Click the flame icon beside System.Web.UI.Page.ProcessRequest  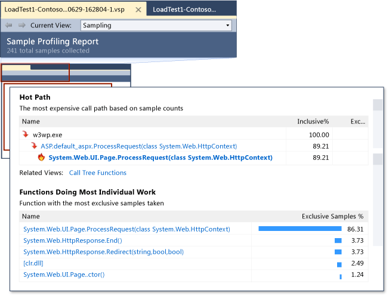(41, 157)
